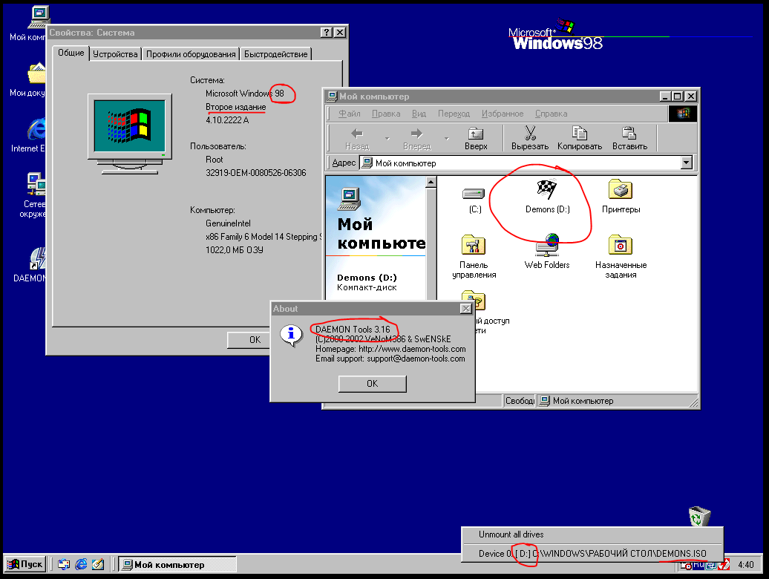This screenshot has width=769, height=579.
Task: Click the Копировать toolbar icon
Action: (579, 138)
